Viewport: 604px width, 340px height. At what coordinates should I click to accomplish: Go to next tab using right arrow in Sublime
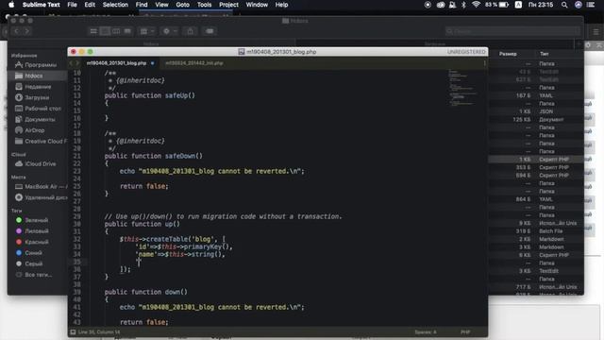[77, 63]
